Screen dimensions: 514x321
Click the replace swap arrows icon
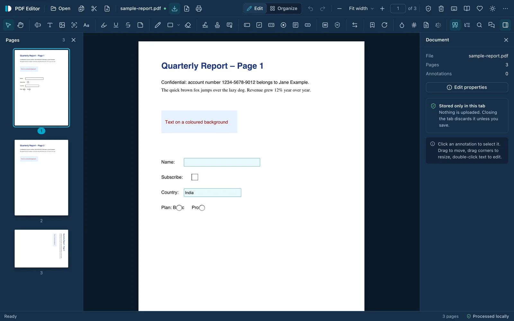pos(355,25)
